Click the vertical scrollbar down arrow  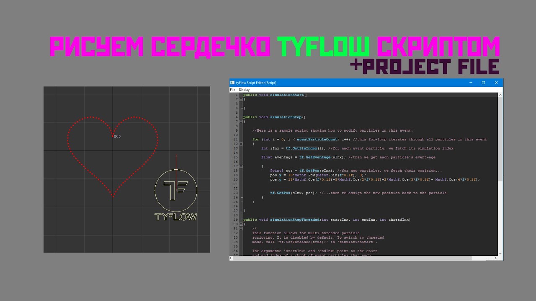[500, 253]
